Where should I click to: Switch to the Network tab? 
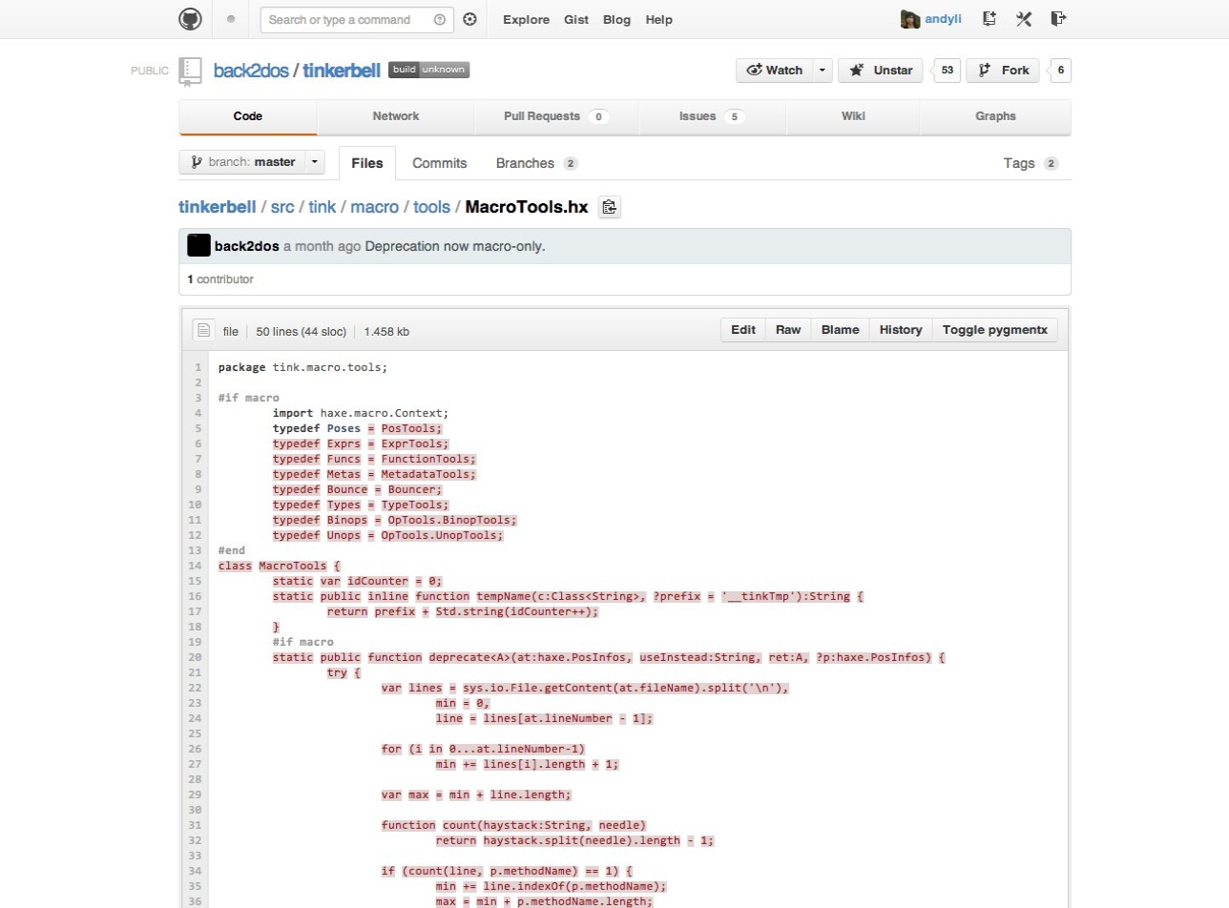click(396, 116)
